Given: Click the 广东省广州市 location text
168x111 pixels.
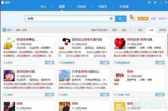Looking at the screenshot, I should [123, 95].
